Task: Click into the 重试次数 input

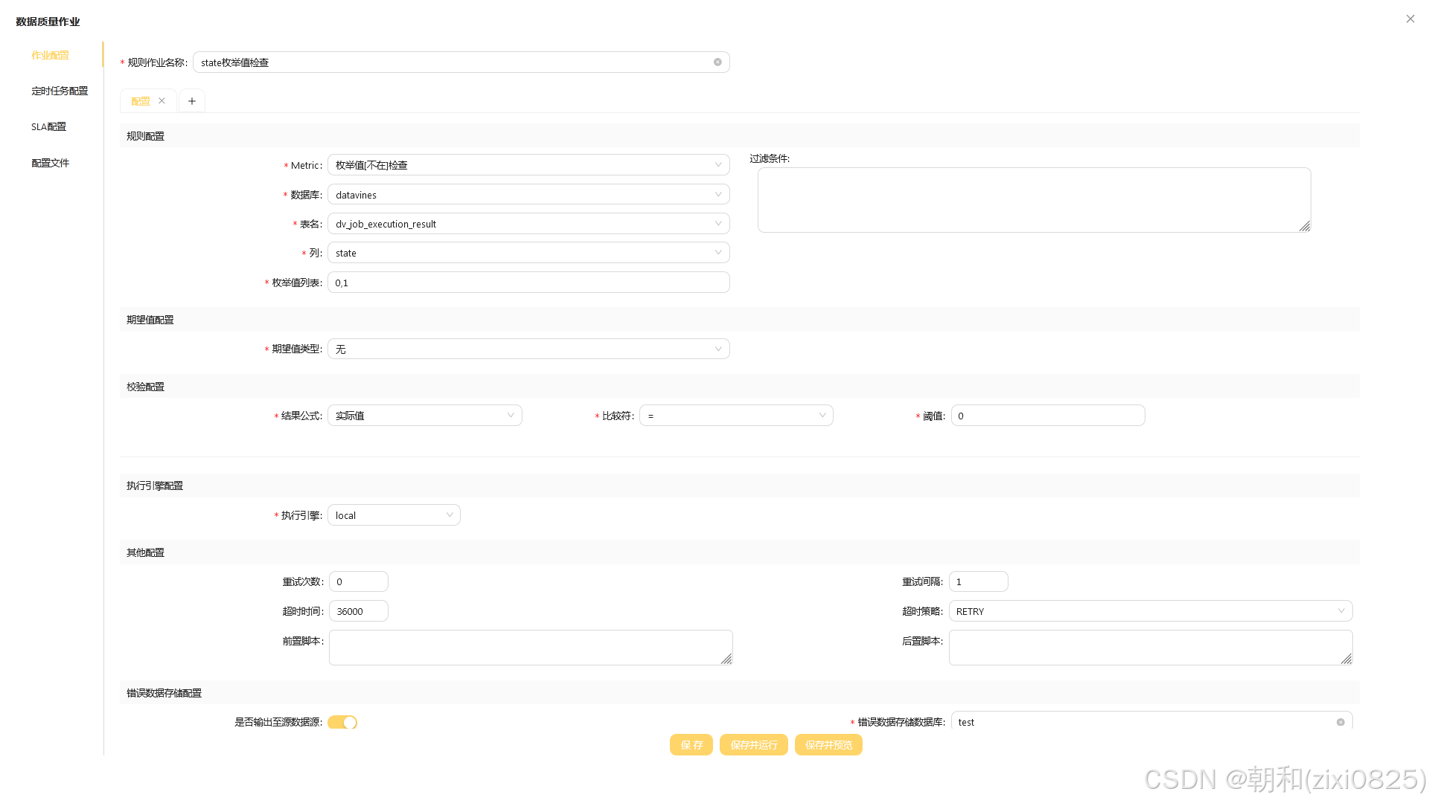Action: tap(359, 581)
